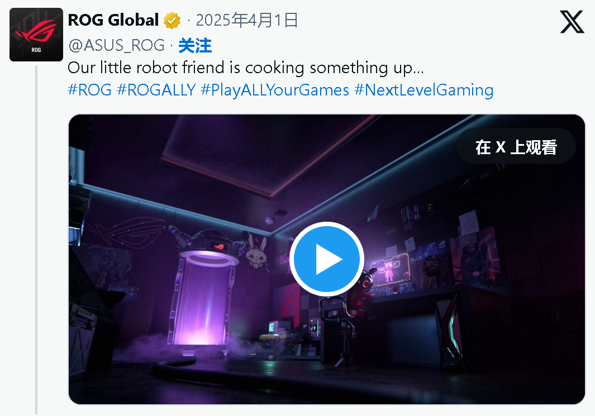Viewport: 595px width, 416px height.
Task: Play the embedded video
Action: click(x=327, y=259)
